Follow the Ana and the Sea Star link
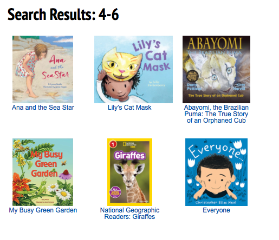This screenshot has width=279, height=240. 43,108
